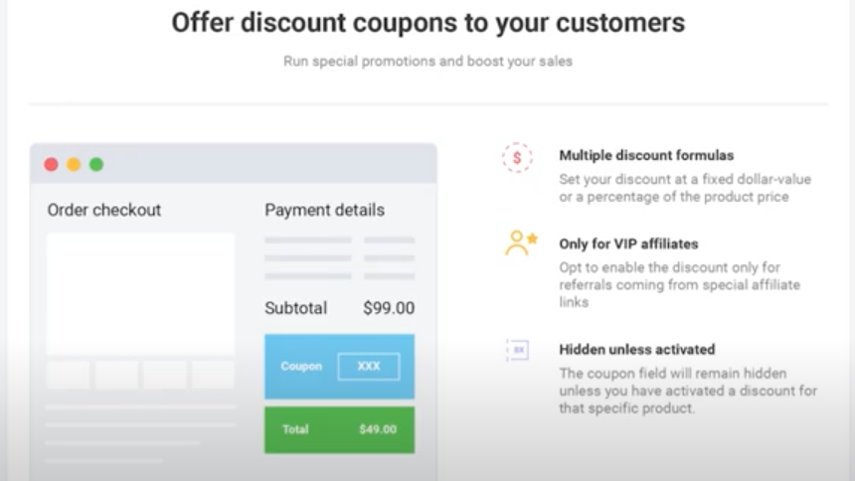Screen dimensions: 855x481
Task: Click the hidden coupon field icon
Action: click(x=517, y=350)
